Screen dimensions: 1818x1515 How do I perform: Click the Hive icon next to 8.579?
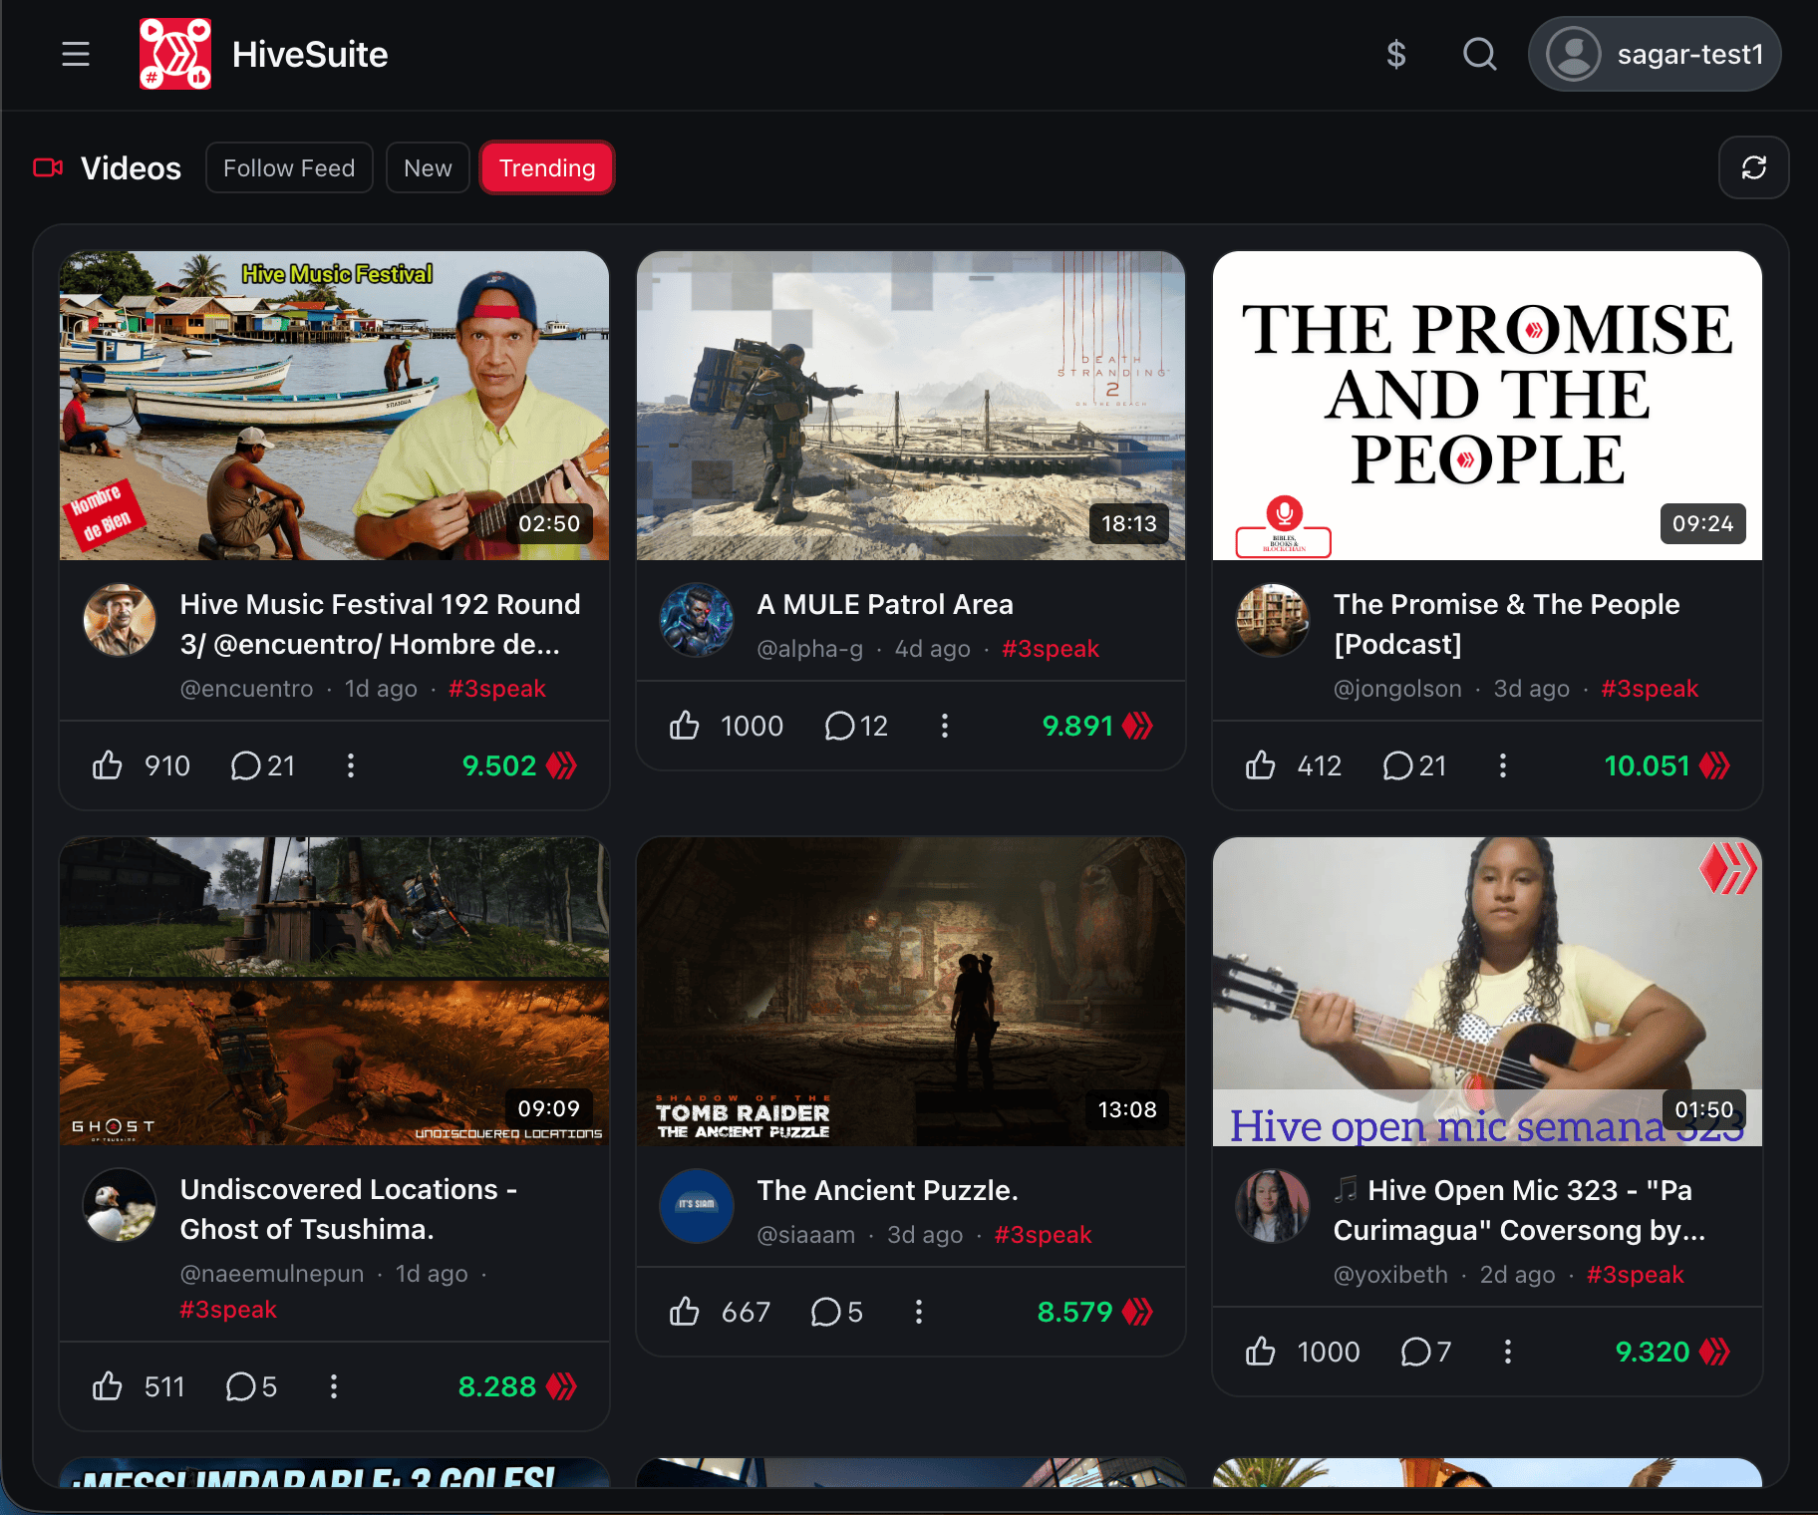(x=1138, y=1312)
